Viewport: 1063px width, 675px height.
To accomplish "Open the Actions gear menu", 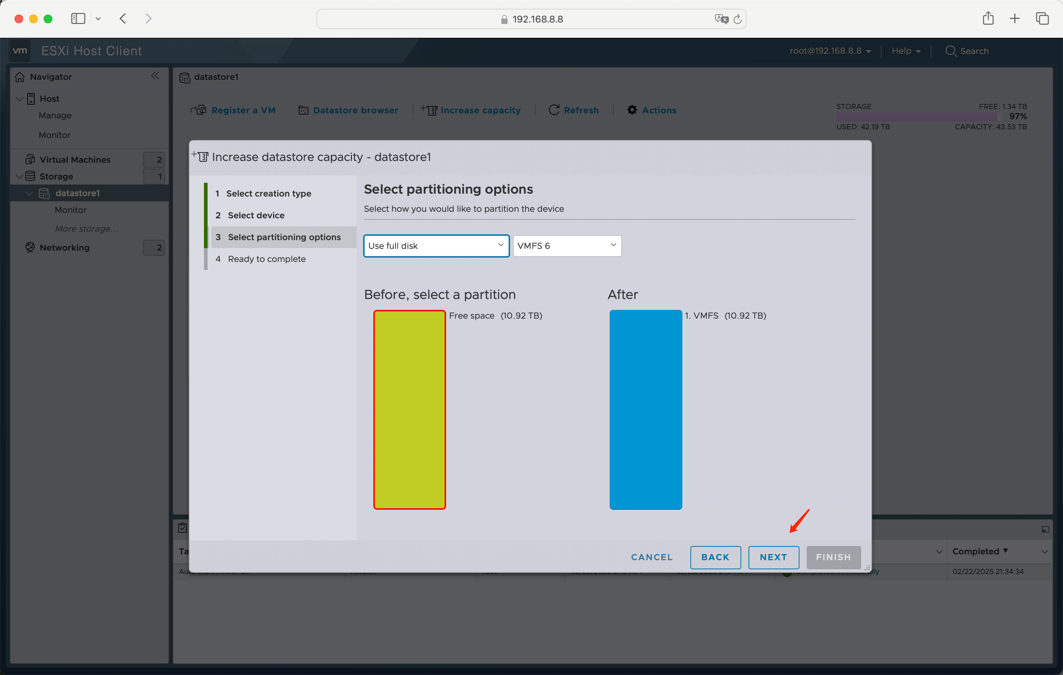I will coord(651,110).
